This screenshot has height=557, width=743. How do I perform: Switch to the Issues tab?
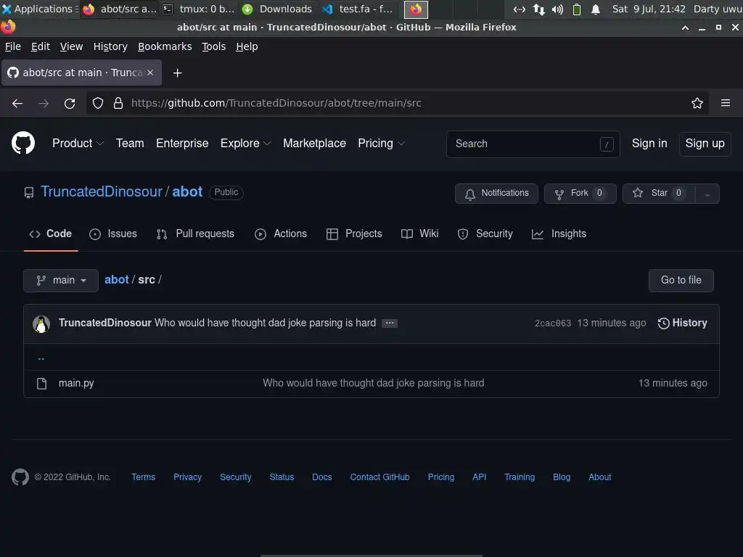pyautogui.click(x=113, y=234)
